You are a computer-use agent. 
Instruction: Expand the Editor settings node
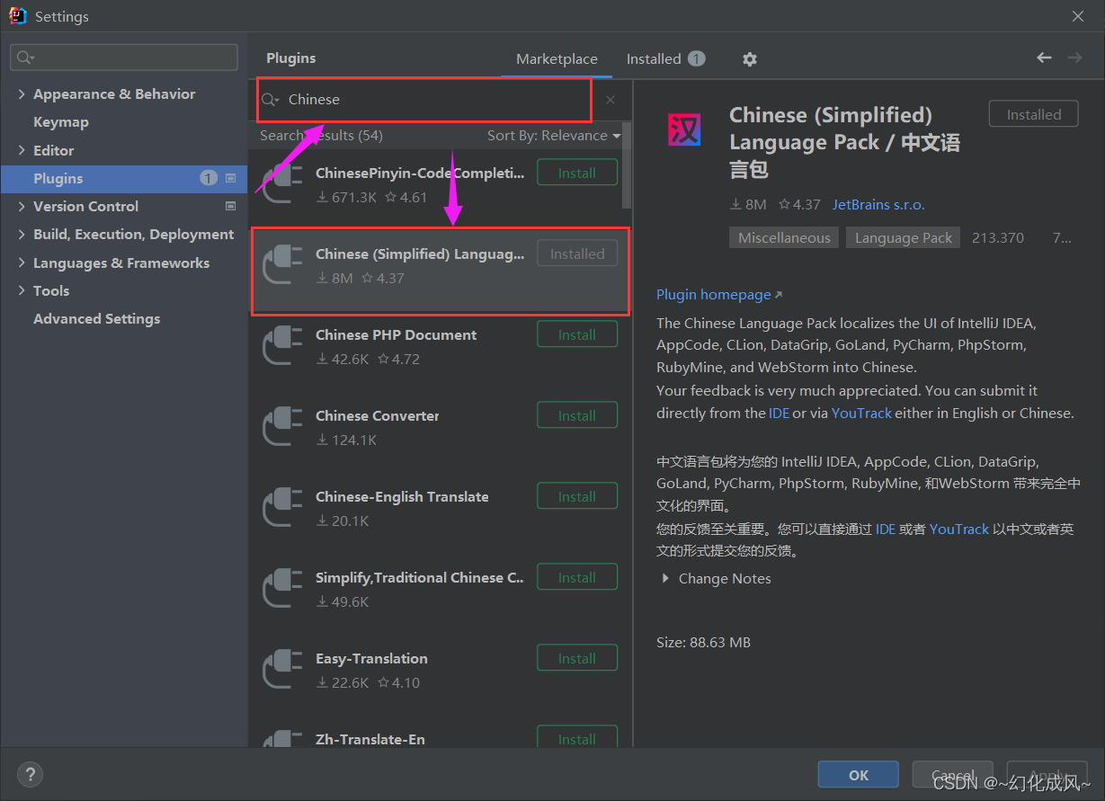tap(22, 150)
